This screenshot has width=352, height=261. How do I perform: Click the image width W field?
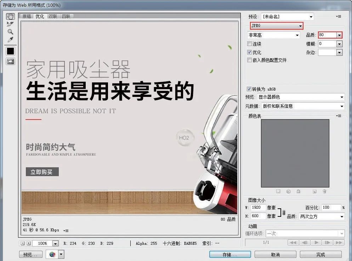pyautogui.click(x=258, y=207)
